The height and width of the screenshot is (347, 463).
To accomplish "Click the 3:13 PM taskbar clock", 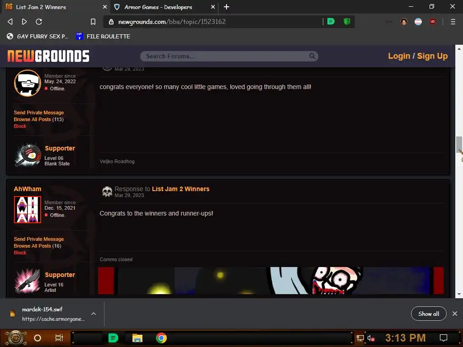I will tap(405, 338).
